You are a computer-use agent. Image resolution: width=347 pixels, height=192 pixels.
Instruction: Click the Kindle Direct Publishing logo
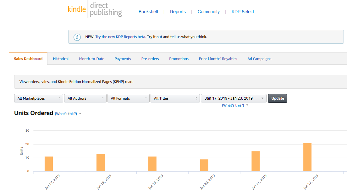click(x=95, y=9)
